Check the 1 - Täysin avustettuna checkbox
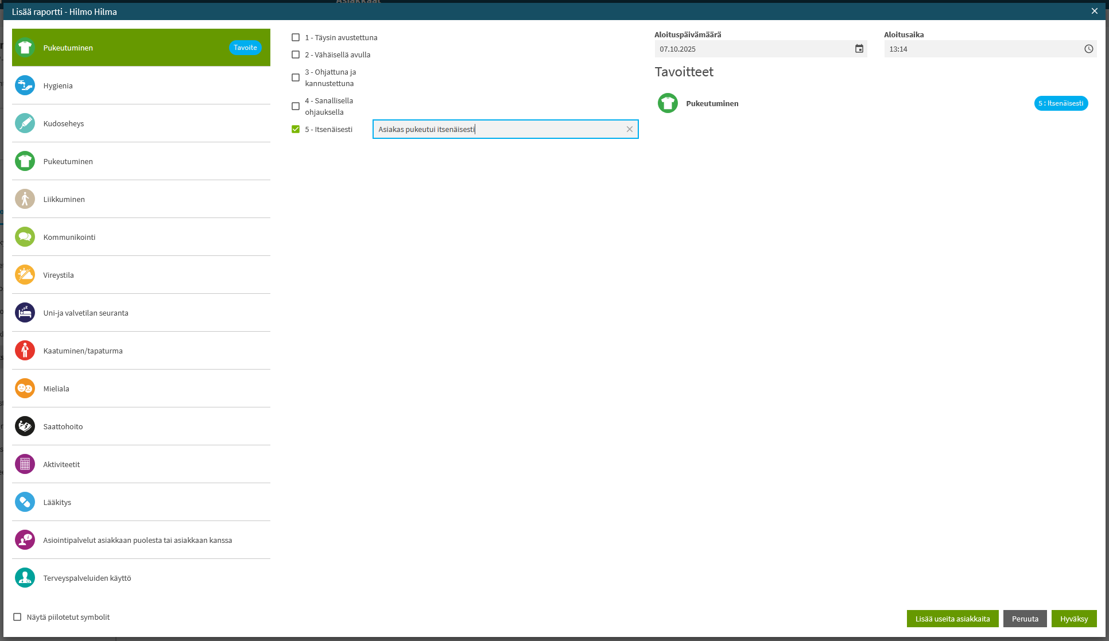Viewport: 1109px width, 641px height. (x=296, y=37)
